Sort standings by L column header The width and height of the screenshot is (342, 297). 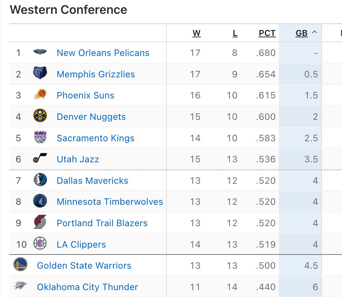[x=235, y=33]
